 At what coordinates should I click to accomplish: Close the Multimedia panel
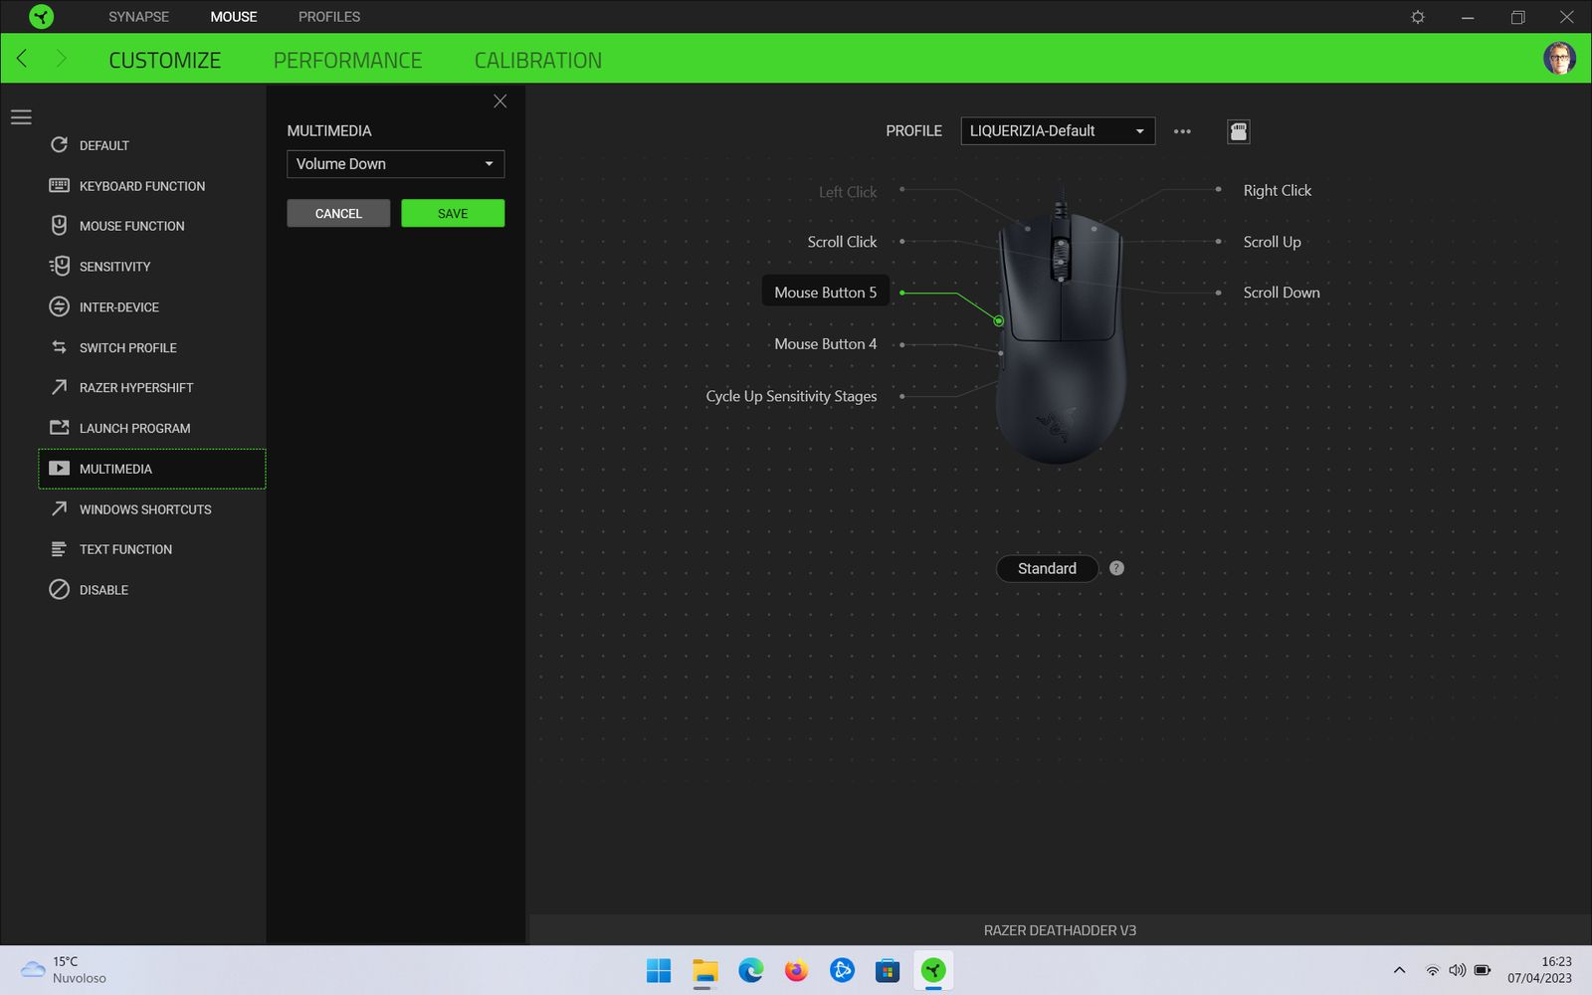500,101
